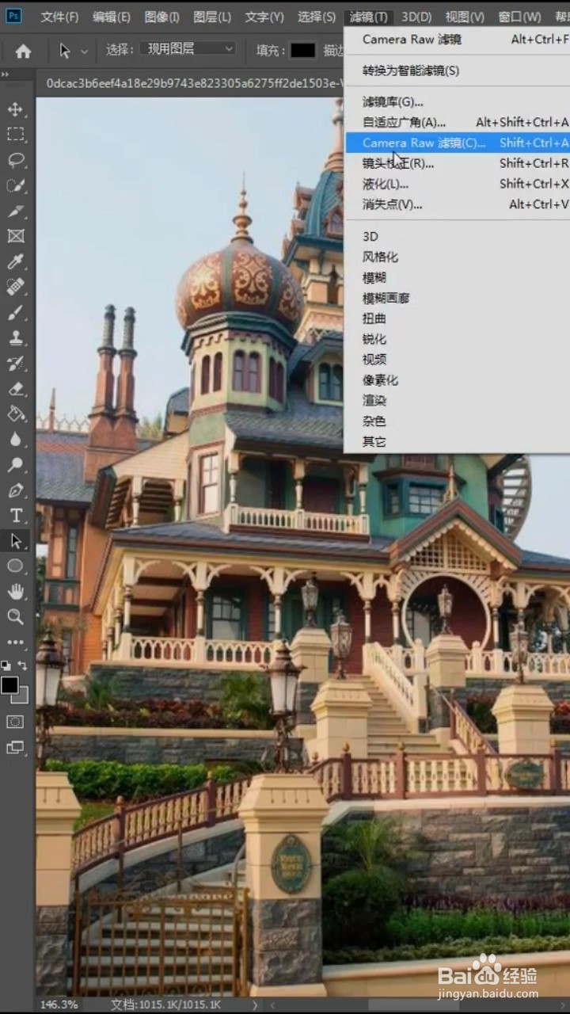
Task: Select the Lasso tool
Action: click(16, 160)
